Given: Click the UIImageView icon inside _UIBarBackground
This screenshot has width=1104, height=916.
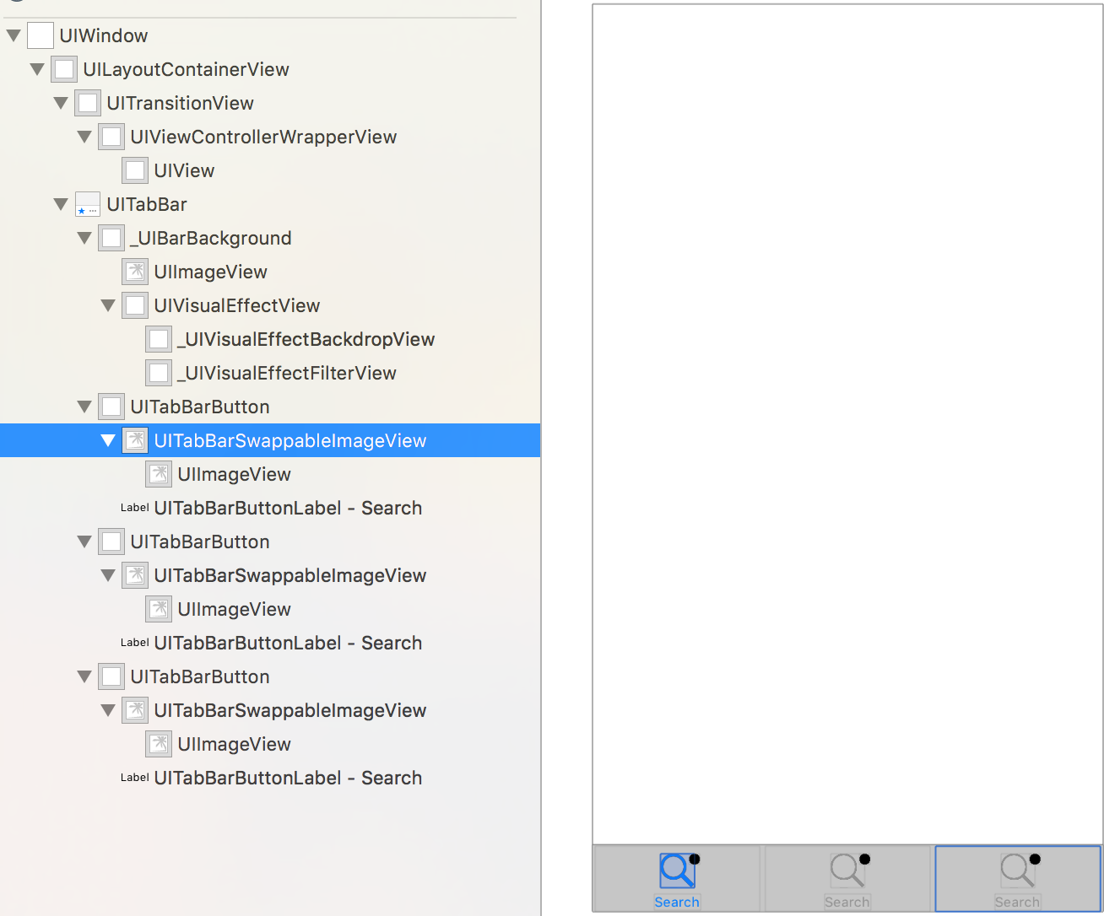Looking at the screenshot, I should (x=135, y=272).
